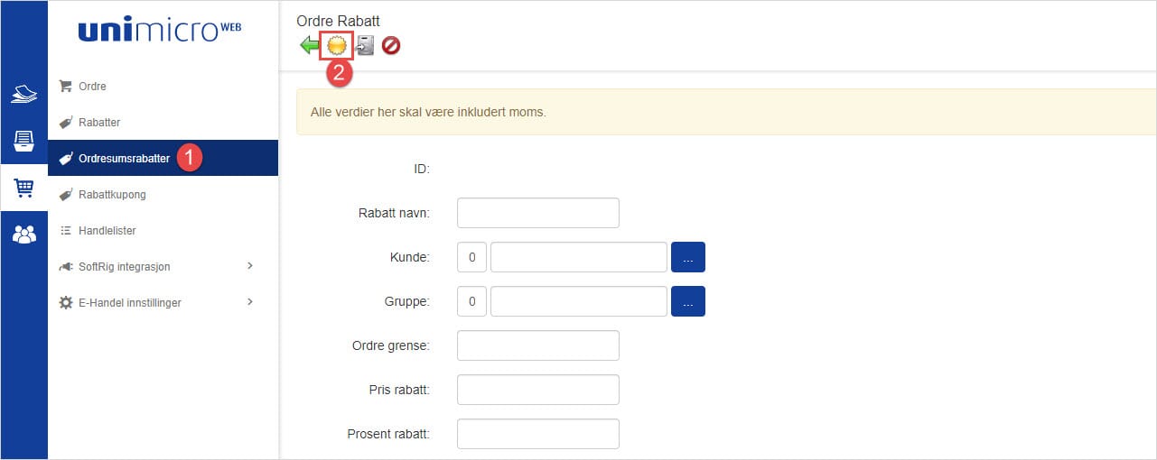Viewport: 1157px width, 460px height.
Task: Click the yellow New discount icon
Action: tap(337, 45)
